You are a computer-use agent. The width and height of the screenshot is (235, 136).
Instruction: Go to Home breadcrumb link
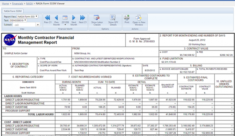5,3
